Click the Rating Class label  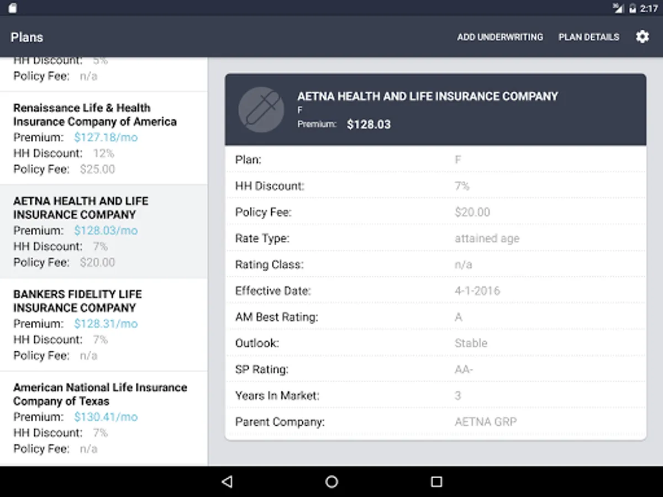269,265
